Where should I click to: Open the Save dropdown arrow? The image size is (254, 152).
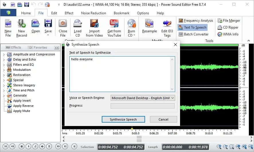(x=48, y=35)
